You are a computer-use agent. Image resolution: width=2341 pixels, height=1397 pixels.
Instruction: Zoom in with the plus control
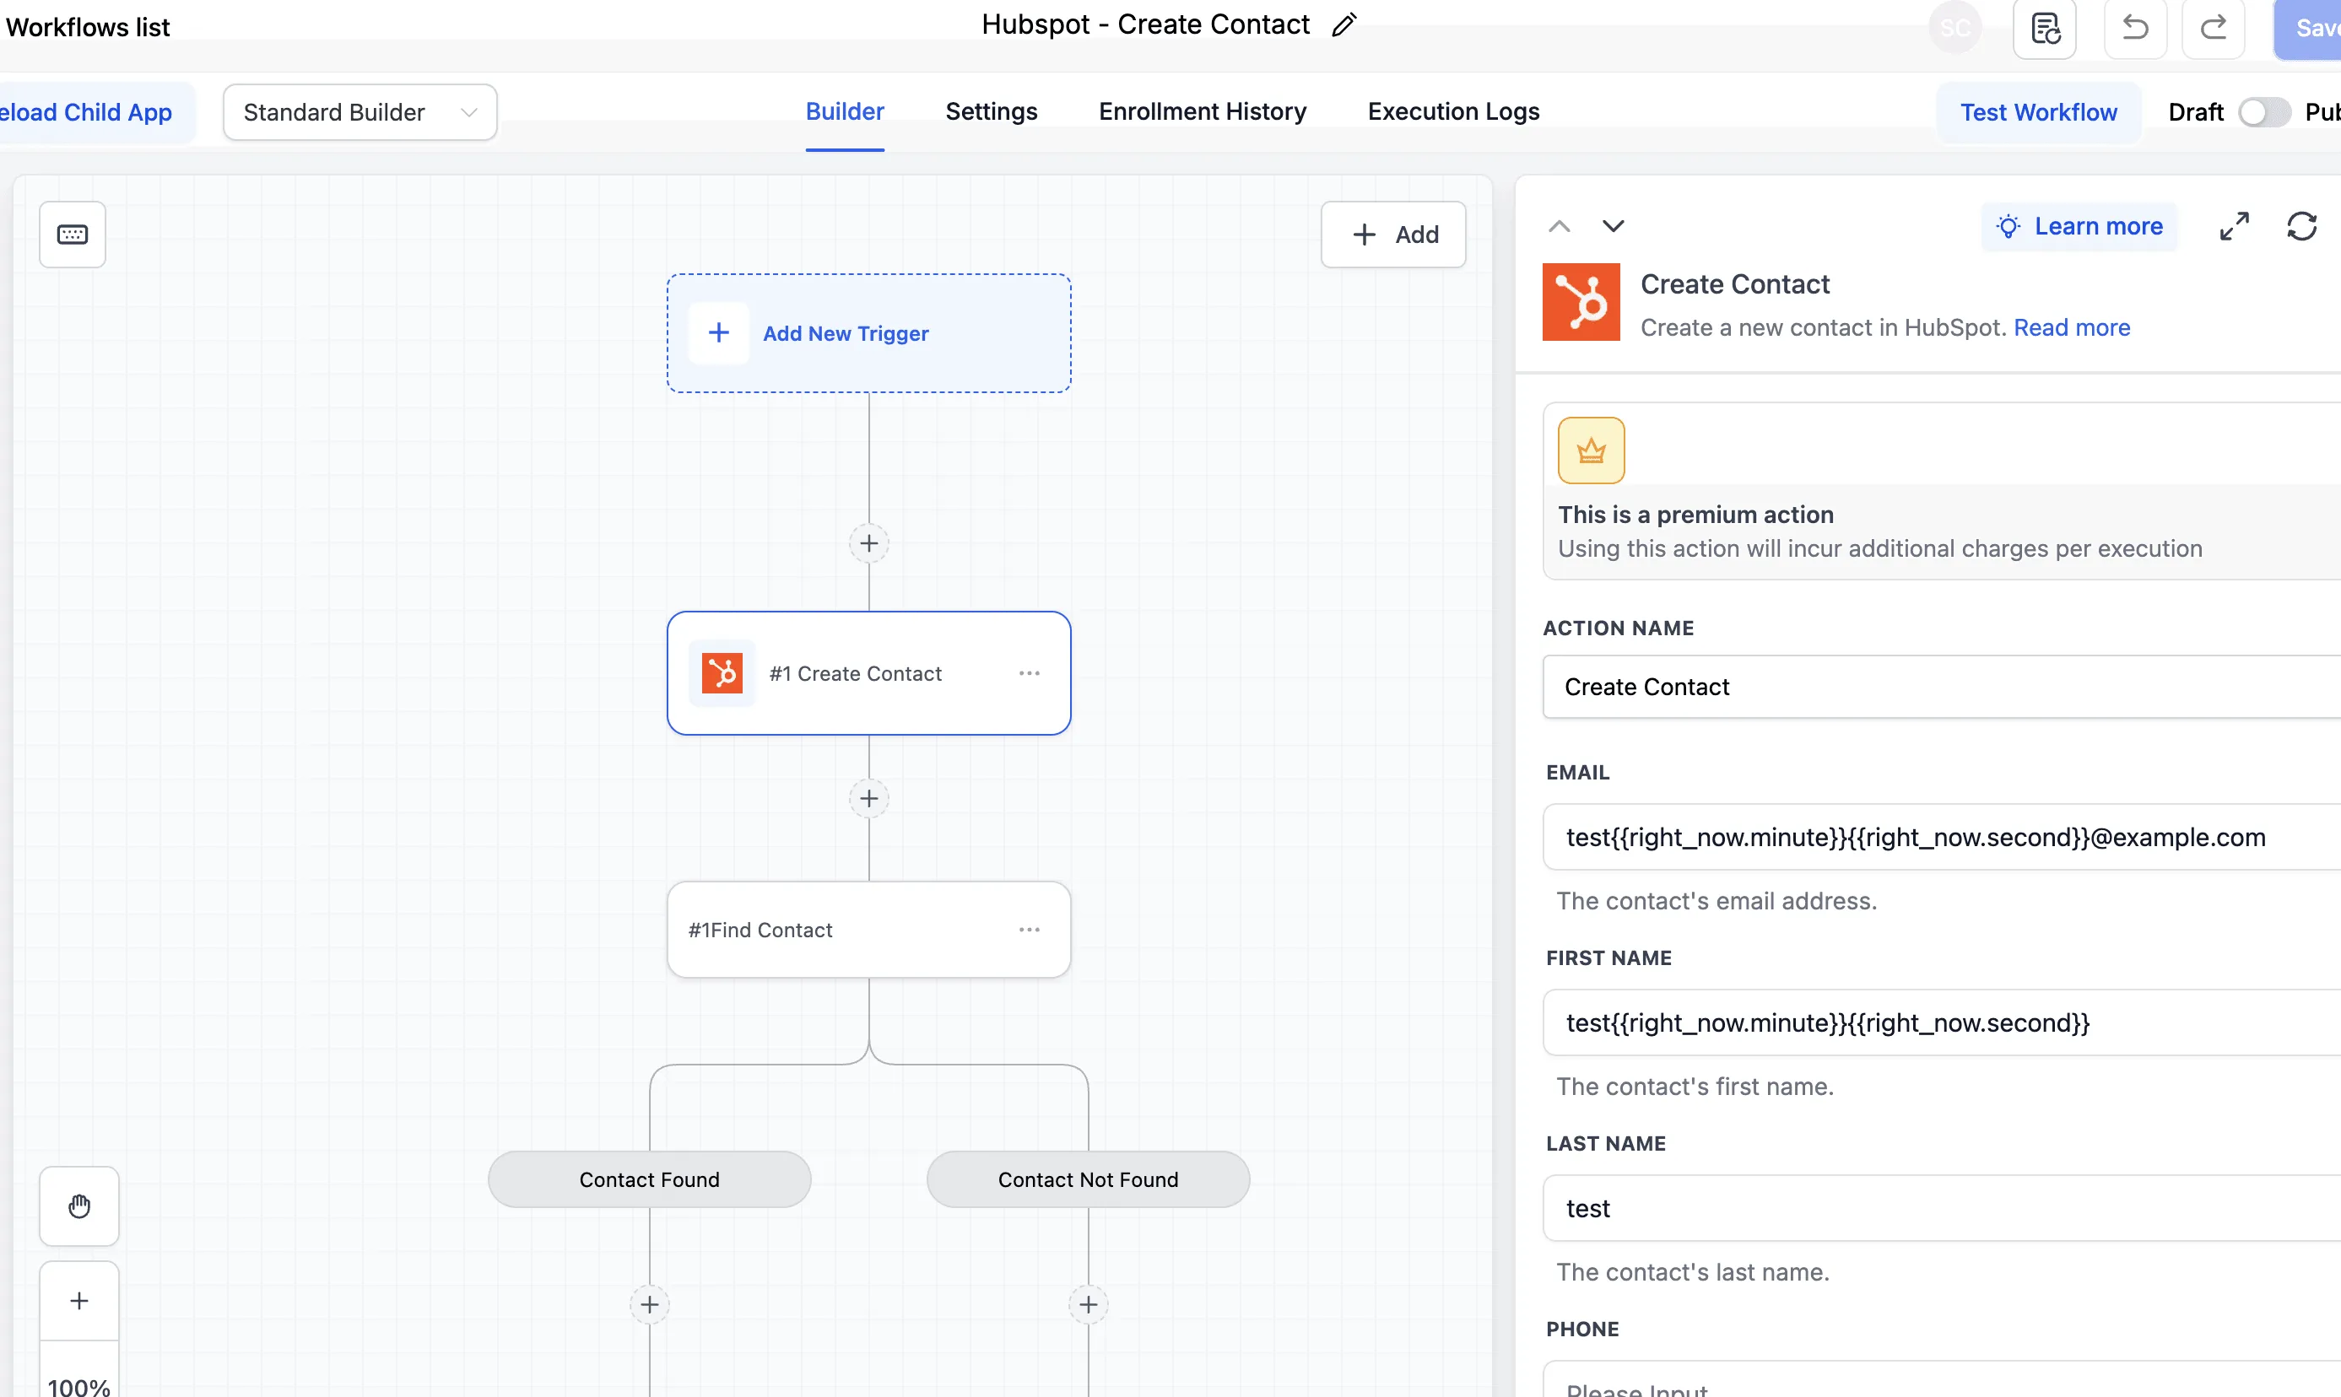pos(79,1301)
